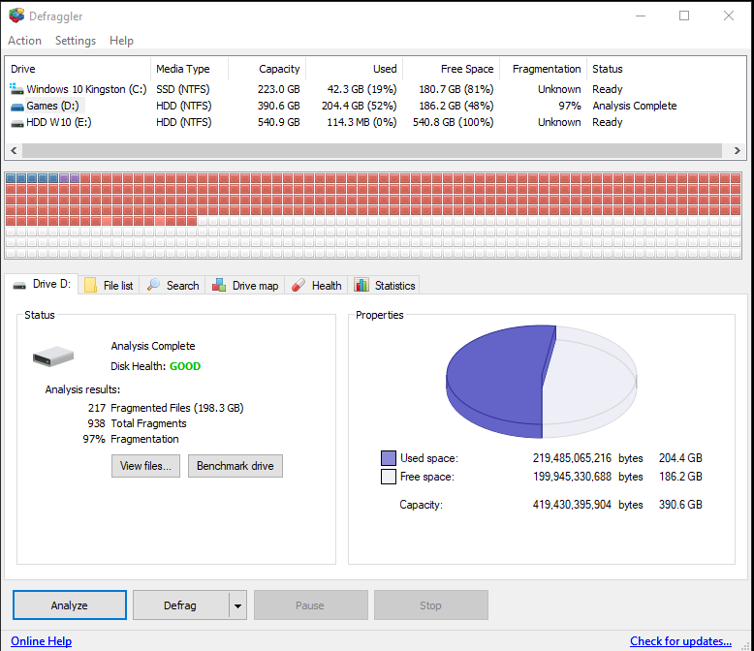Image resolution: width=754 pixels, height=651 pixels.
Task: Open the Help menu
Action: (121, 41)
